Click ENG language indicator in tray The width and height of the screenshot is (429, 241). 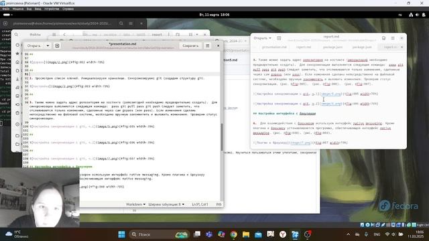click(377, 234)
